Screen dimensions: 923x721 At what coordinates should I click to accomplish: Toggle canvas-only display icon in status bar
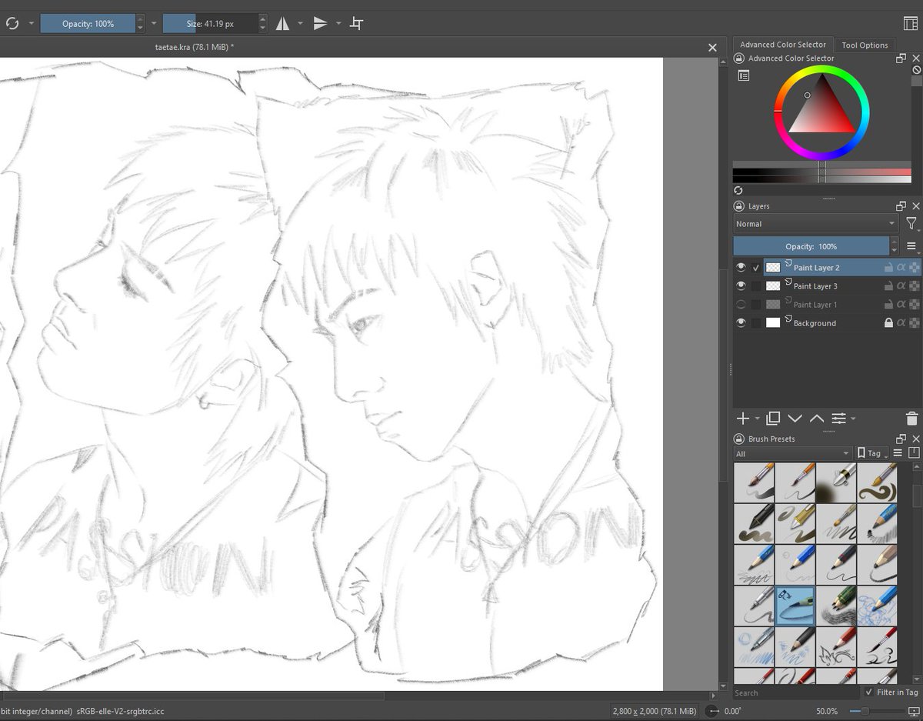(x=912, y=712)
